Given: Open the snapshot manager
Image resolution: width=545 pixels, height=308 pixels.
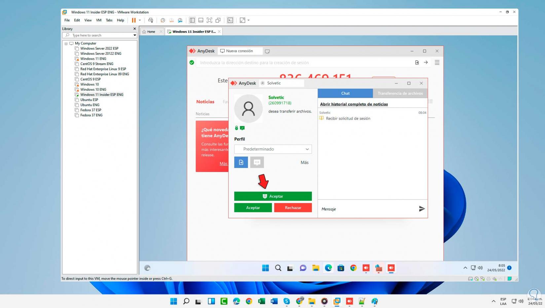Looking at the screenshot, I should 180,20.
